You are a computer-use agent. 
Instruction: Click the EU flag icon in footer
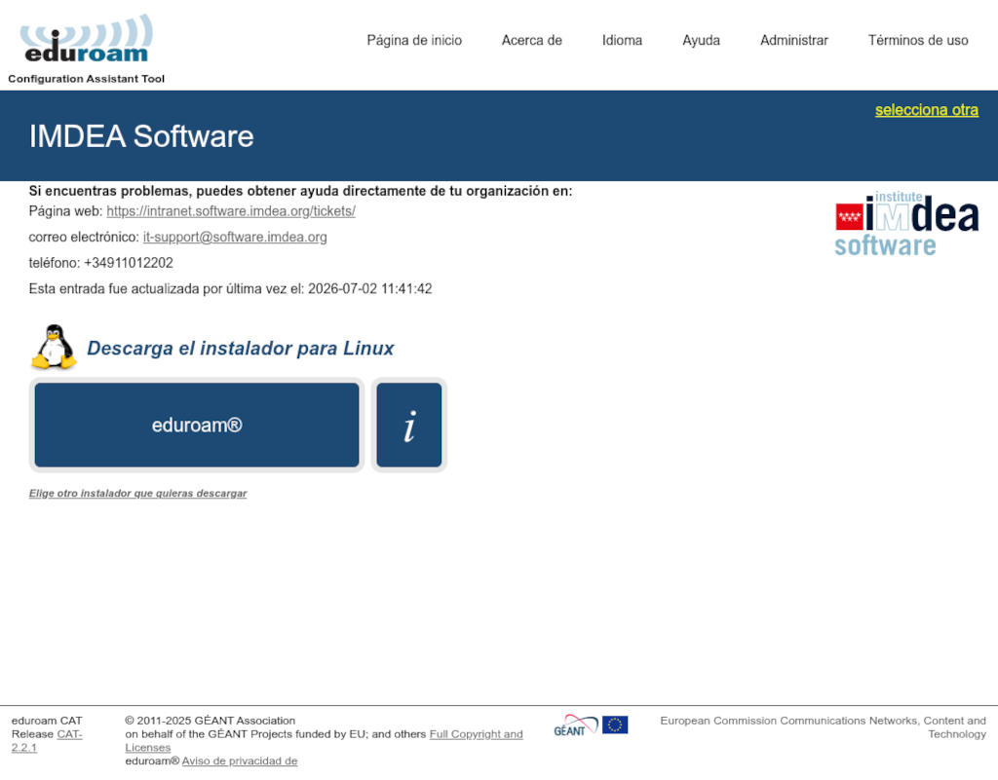615,724
